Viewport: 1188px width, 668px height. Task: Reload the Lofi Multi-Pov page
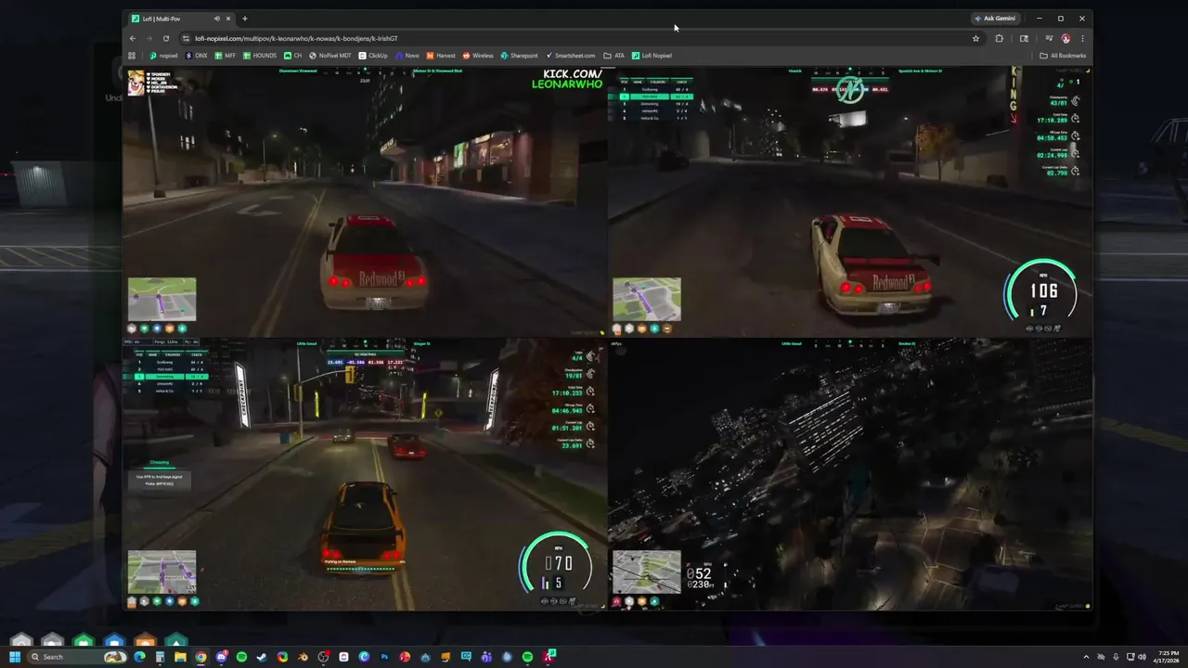pos(166,38)
